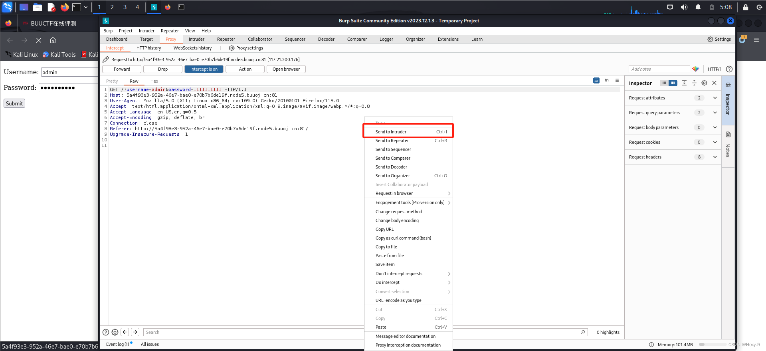This screenshot has height=351, width=766.
Task: Open Do intercept submenu
Action: point(408,282)
